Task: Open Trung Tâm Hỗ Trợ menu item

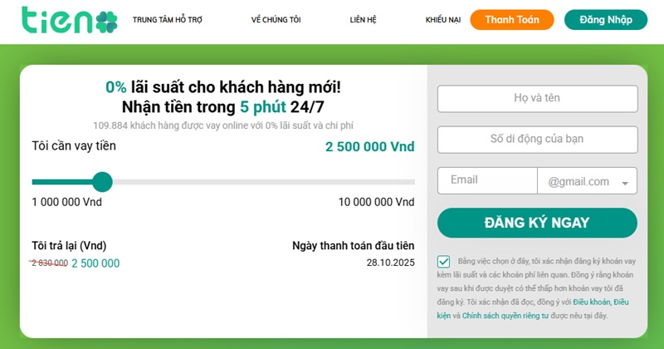Action: click(167, 19)
